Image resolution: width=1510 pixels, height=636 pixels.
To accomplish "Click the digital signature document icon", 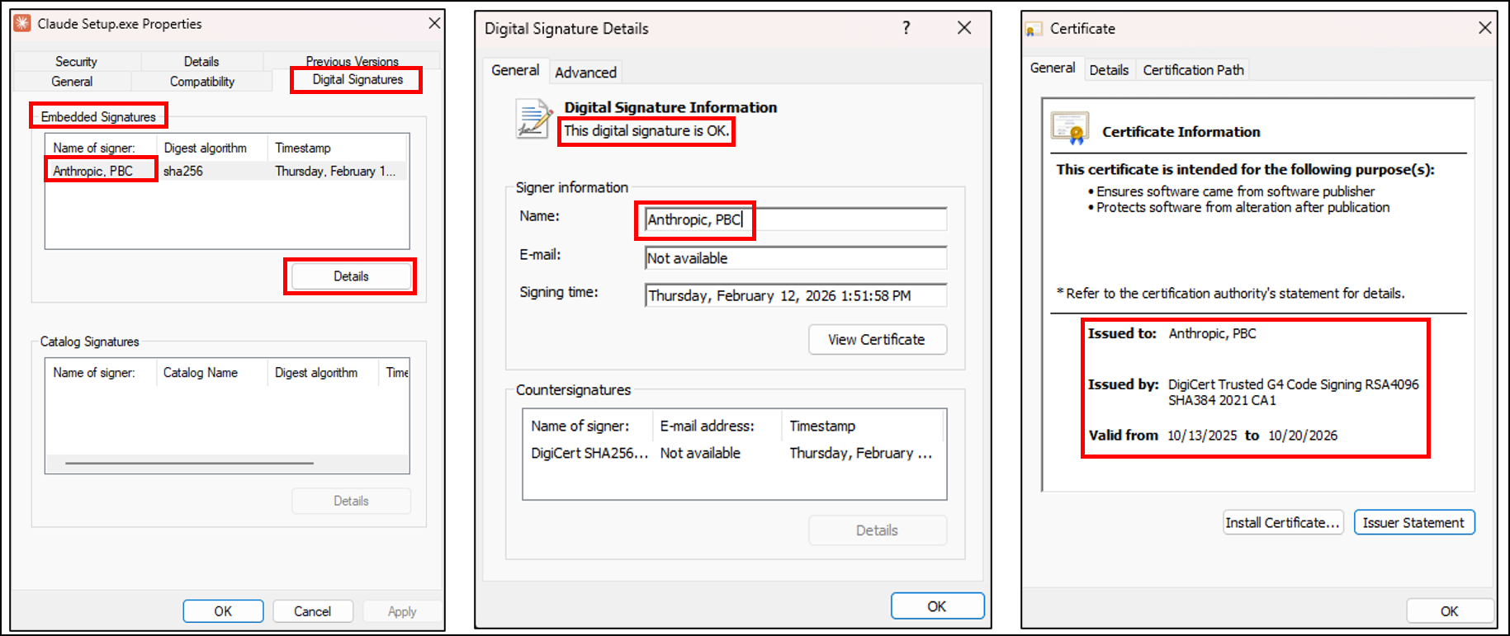I will coord(533,119).
